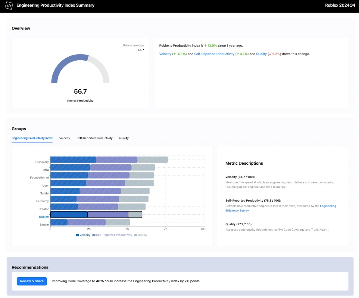Screen dimensions: 359x298
Task: Switch to the Velocity tab
Action: tap(65, 138)
